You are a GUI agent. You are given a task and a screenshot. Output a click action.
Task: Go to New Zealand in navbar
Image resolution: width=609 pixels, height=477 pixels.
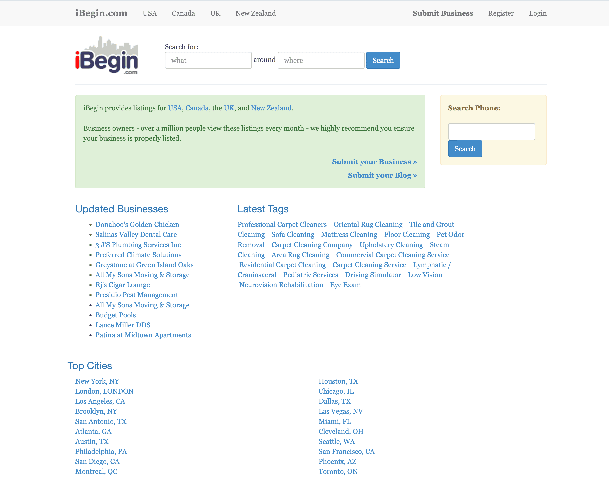click(255, 13)
